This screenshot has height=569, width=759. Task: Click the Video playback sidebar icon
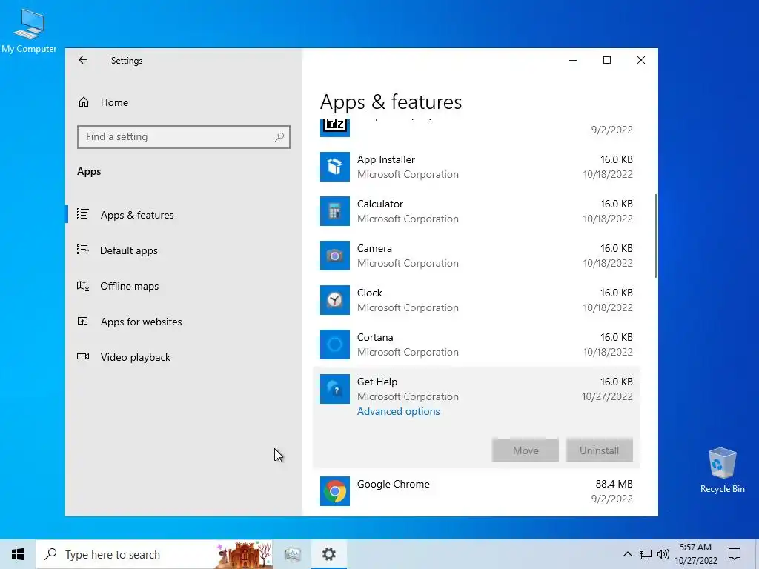pyautogui.click(x=83, y=356)
